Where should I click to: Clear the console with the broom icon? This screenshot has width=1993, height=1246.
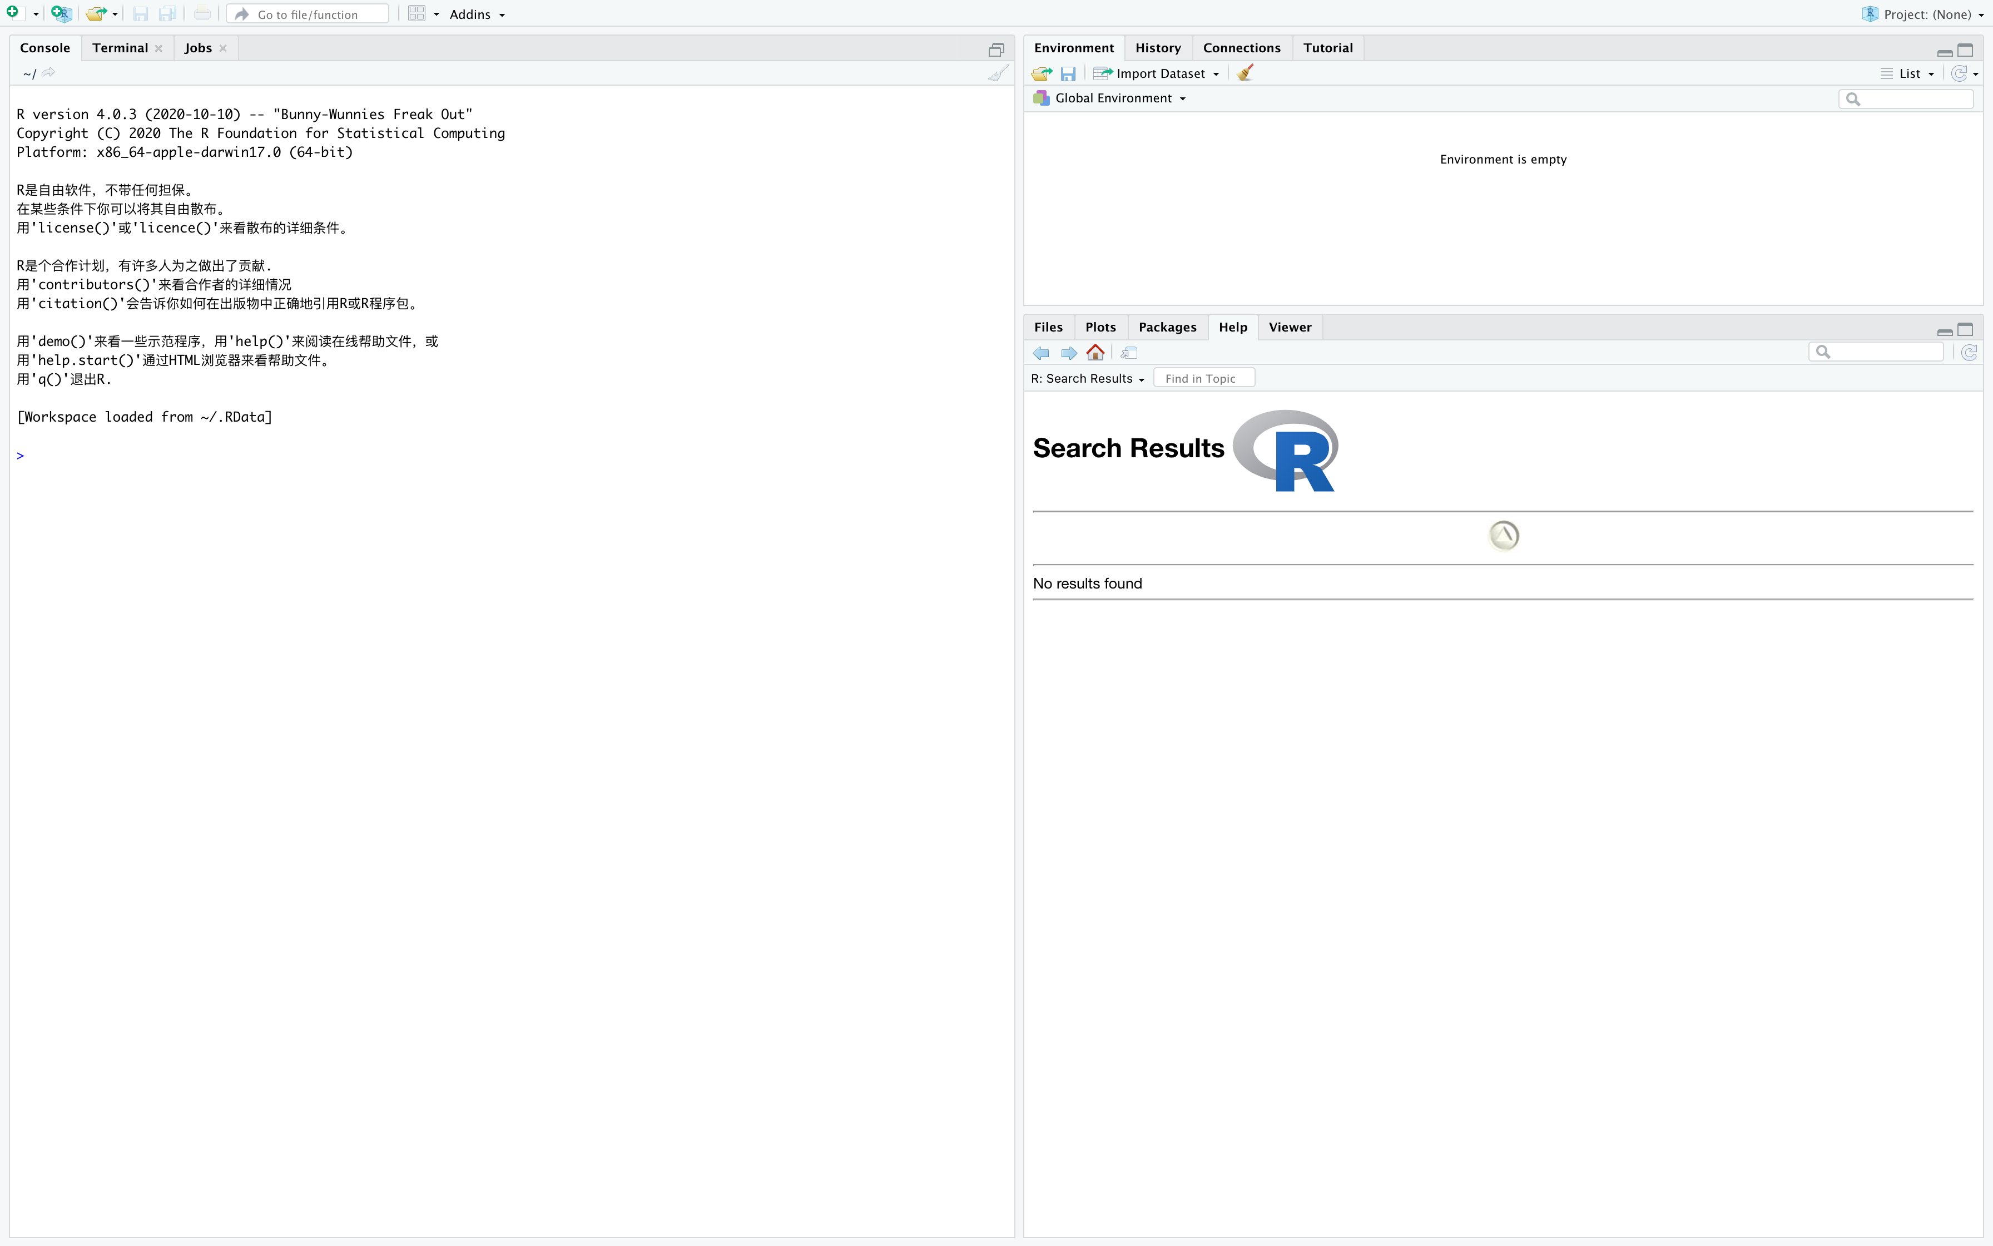tap(997, 73)
